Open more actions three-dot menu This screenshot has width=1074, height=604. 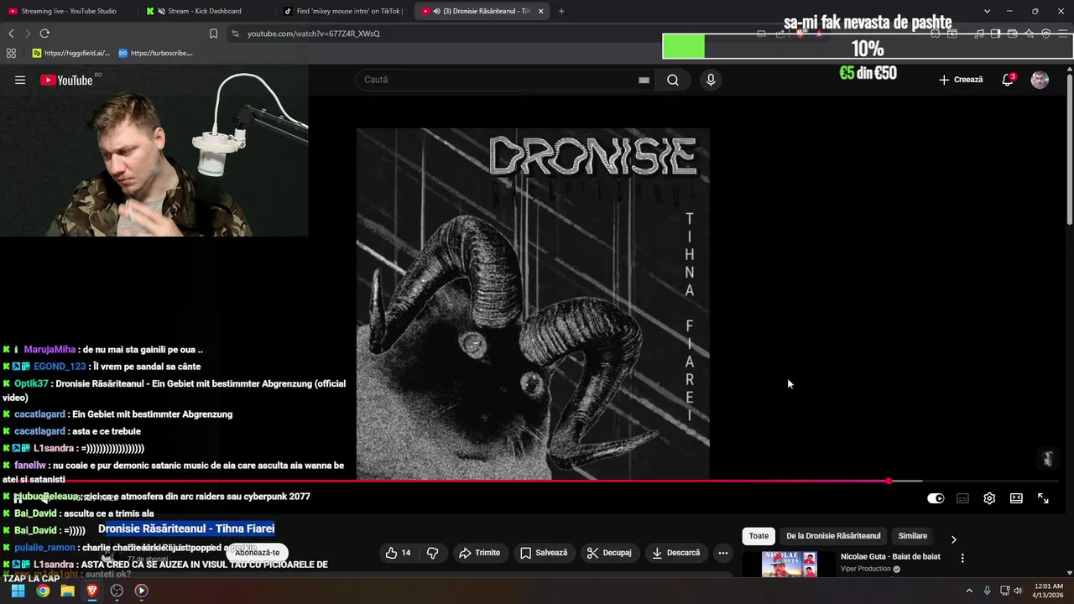coord(723,553)
